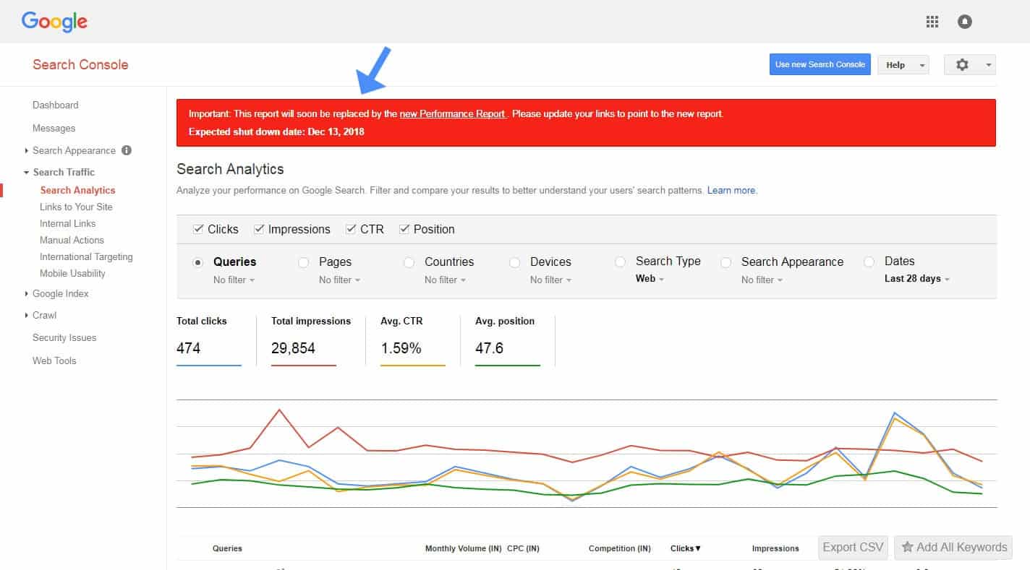Open Web Tools in the sidebar
Screen dimensions: 1030x570
point(54,360)
